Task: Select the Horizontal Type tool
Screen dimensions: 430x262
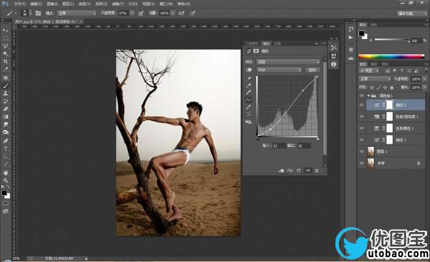Action: pyautogui.click(x=5, y=149)
